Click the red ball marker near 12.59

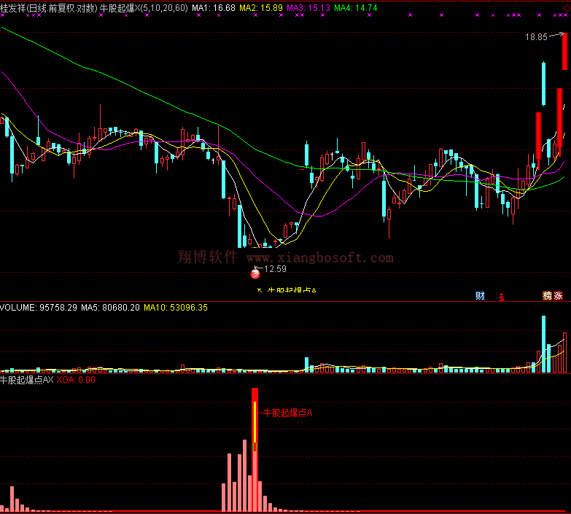[256, 273]
